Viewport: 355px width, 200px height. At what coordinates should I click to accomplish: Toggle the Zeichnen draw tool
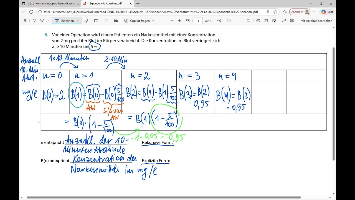65,21
